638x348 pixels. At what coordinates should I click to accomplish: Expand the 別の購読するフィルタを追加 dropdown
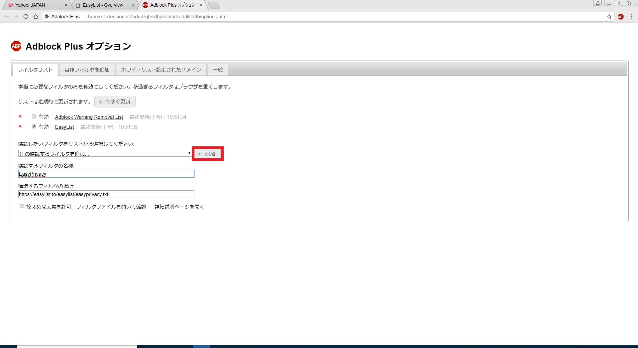click(105, 153)
